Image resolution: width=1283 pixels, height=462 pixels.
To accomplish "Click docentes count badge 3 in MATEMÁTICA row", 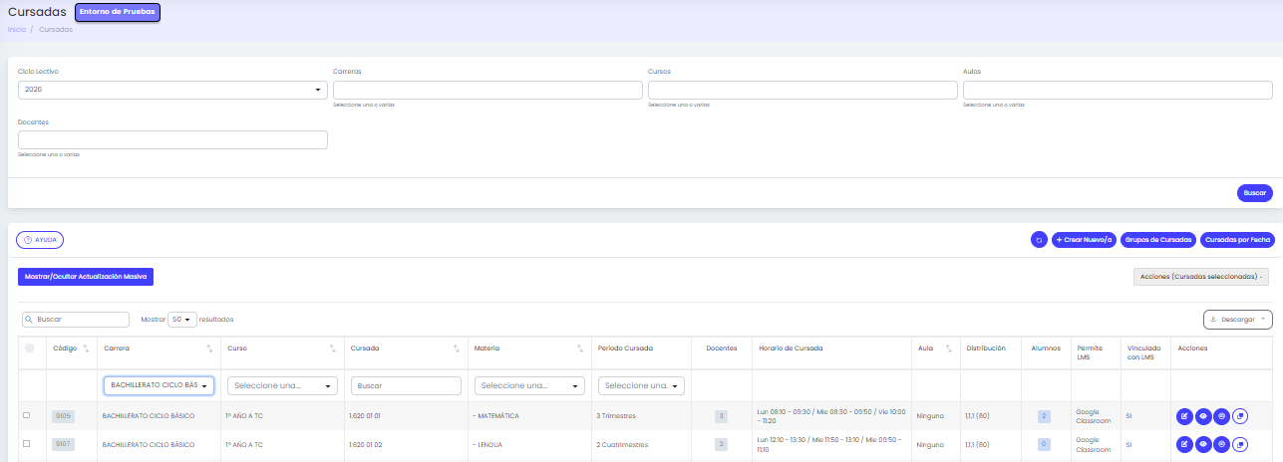I will [x=721, y=416].
